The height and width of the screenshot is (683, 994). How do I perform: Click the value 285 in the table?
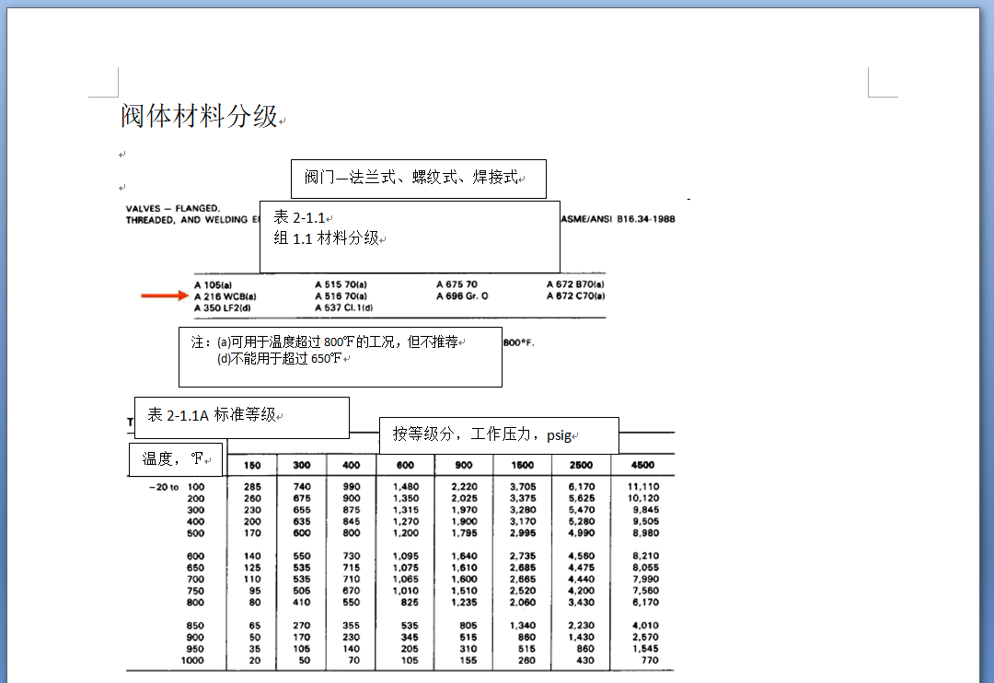point(252,487)
